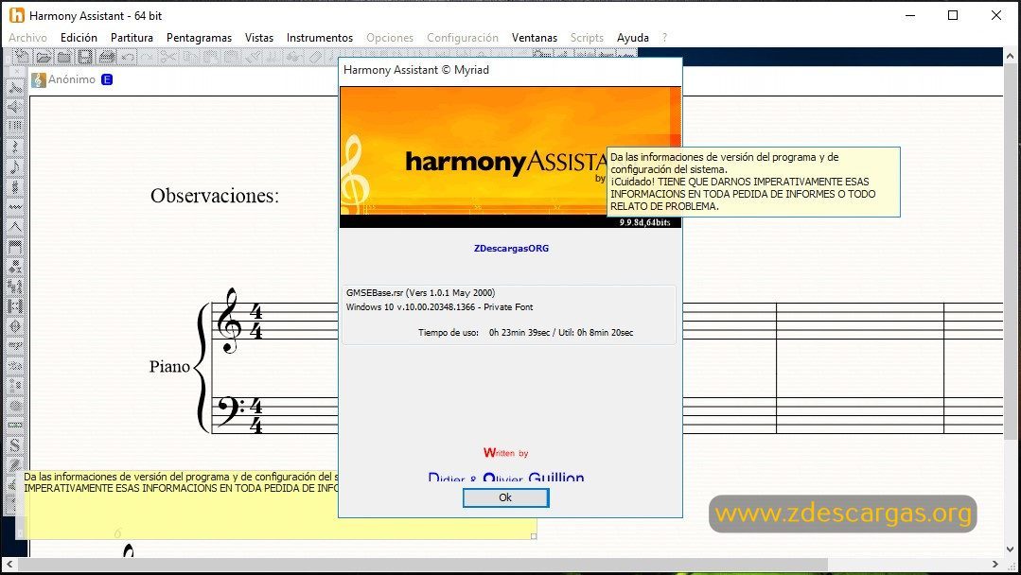Select the beamed notes palette tool
1021x575 pixels.
(15, 87)
